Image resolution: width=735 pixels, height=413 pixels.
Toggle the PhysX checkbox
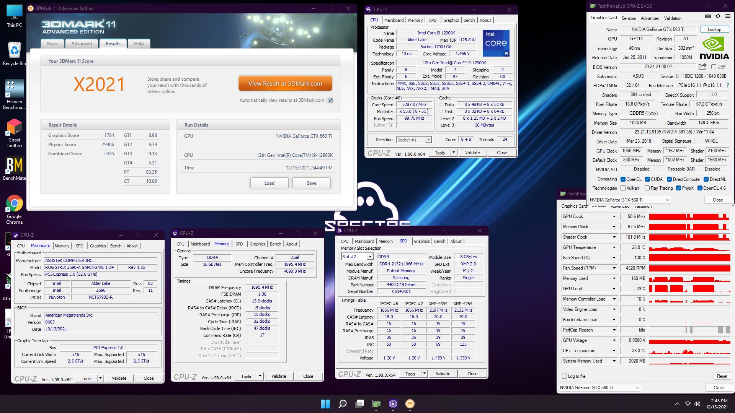pyautogui.click(x=678, y=188)
